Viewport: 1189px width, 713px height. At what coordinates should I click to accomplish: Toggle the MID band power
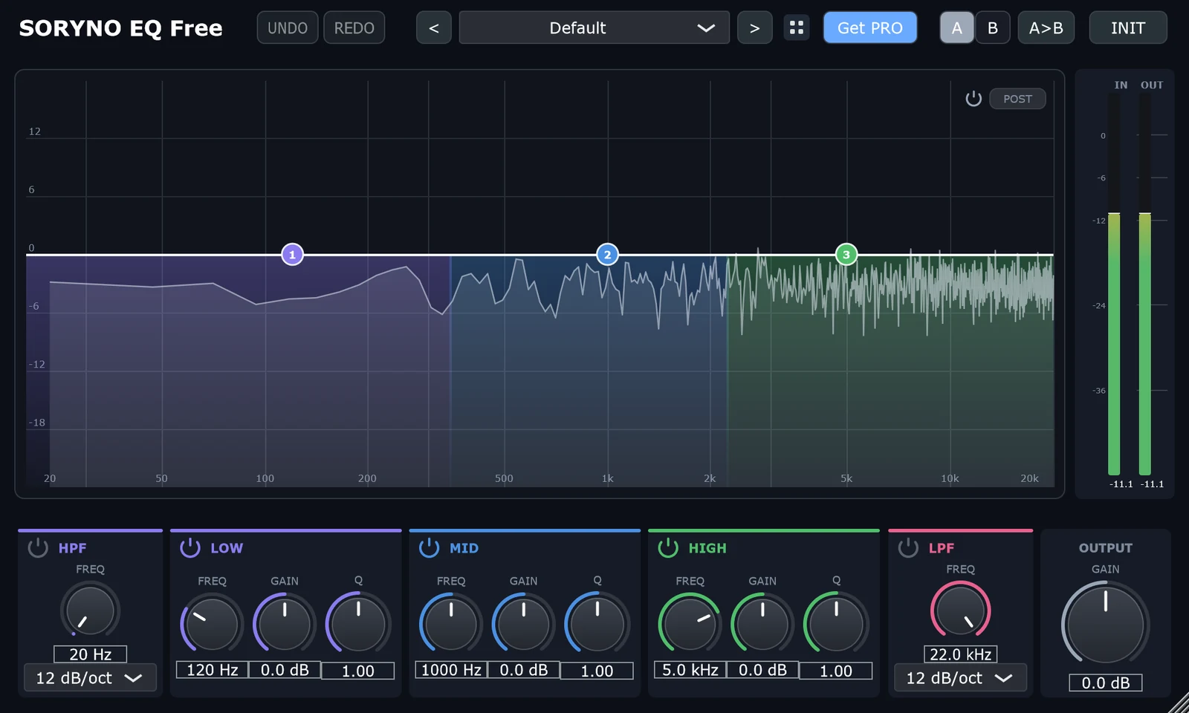[430, 547]
